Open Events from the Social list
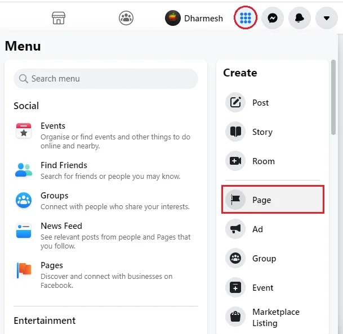The width and height of the screenshot is (343, 334). tap(106, 136)
